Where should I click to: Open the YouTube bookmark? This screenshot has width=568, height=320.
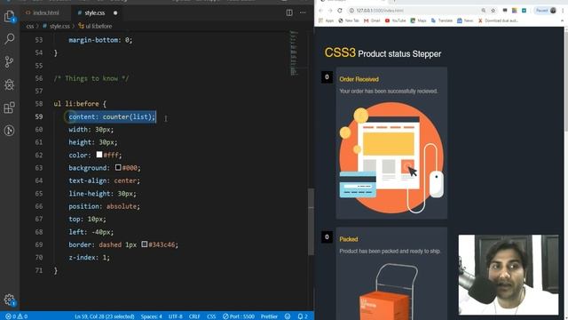[395, 20]
